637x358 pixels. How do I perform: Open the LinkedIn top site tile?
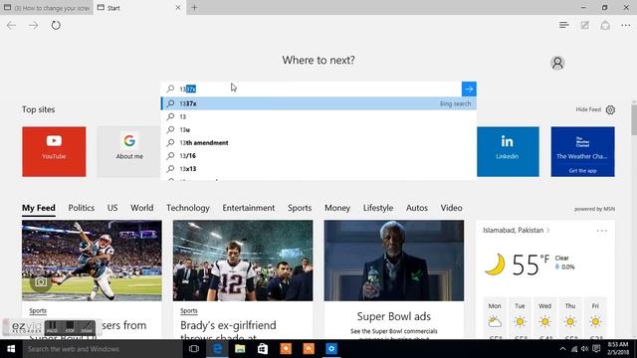point(508,151)
